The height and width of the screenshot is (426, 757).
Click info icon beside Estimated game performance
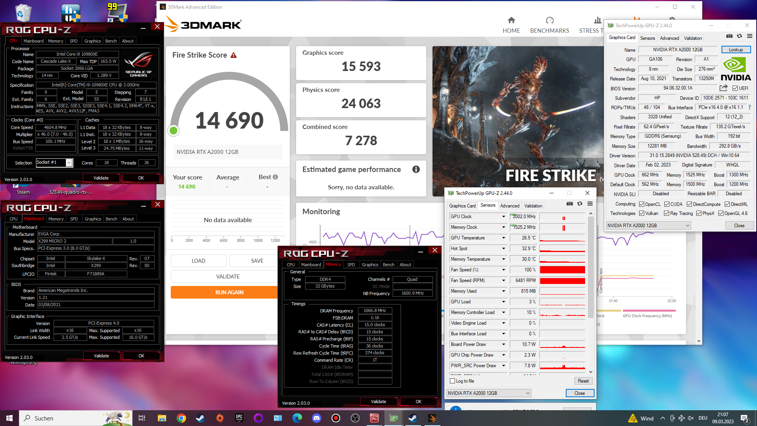416,169
